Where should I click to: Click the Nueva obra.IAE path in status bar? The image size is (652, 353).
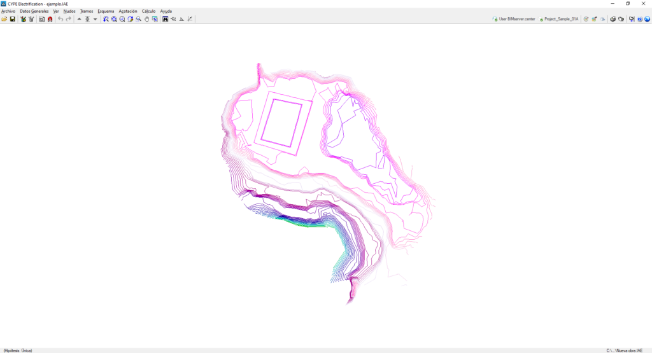pos(624,350)
